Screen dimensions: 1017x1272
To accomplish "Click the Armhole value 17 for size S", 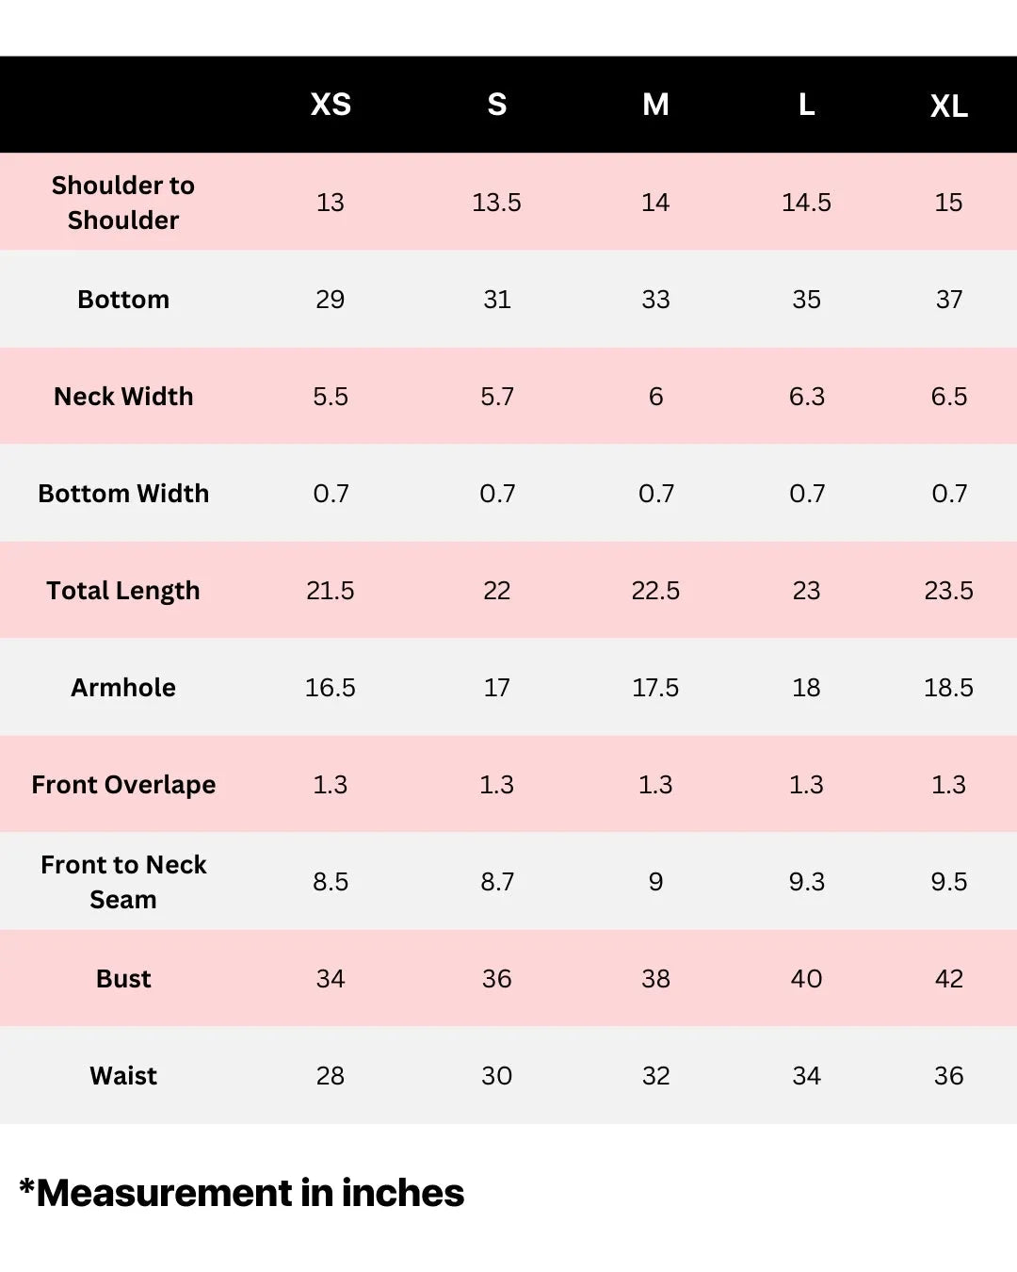I will pyautogui.click(x=497, y=688).
